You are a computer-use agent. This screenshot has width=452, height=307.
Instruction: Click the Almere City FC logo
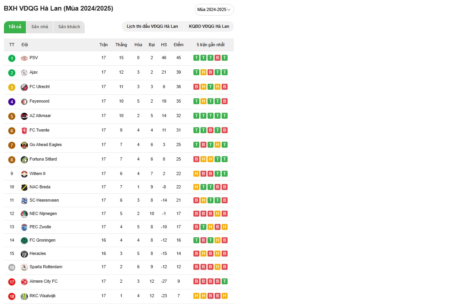pos(24,282)
